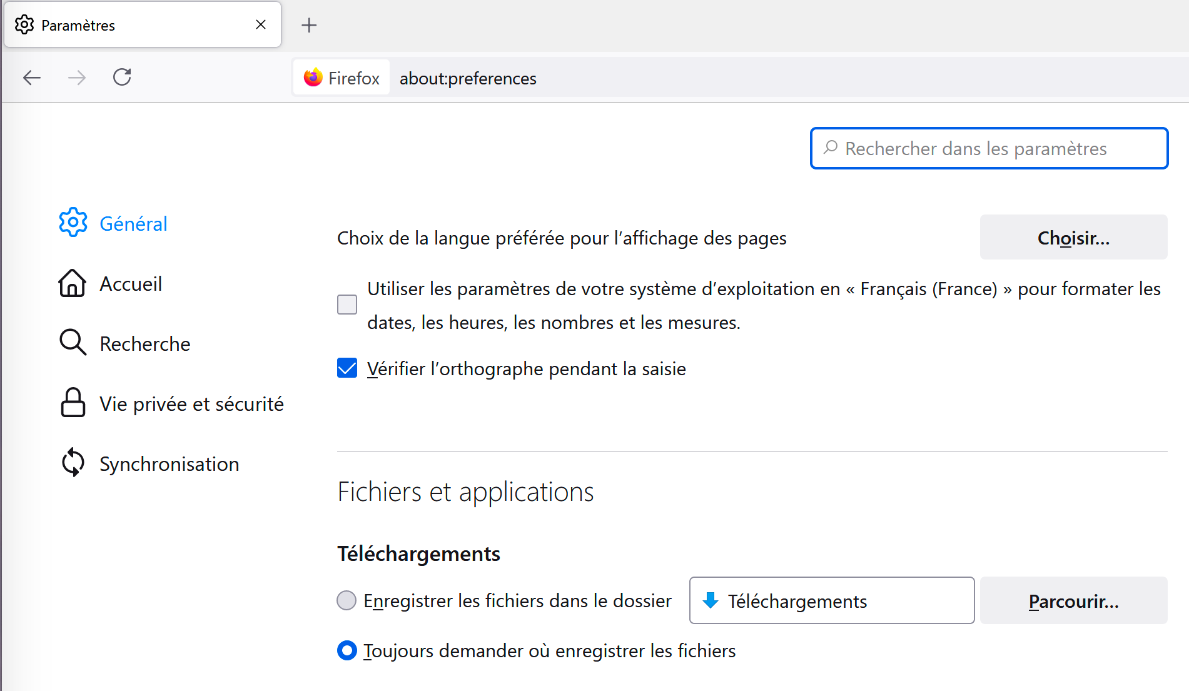Click the Téléchargements subsection heading
Screen dimensions: 1189x691
418,553
